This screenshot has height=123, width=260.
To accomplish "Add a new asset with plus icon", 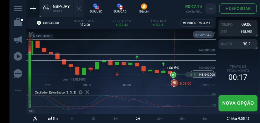I will [33, 9].
